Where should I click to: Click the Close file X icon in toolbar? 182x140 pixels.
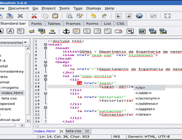click(20, 16)
